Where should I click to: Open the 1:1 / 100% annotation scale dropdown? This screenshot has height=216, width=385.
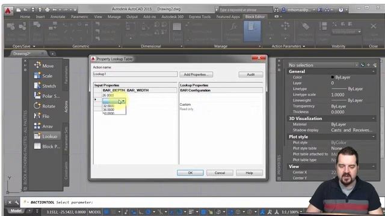pyautogui.click(x=291, y=212)
